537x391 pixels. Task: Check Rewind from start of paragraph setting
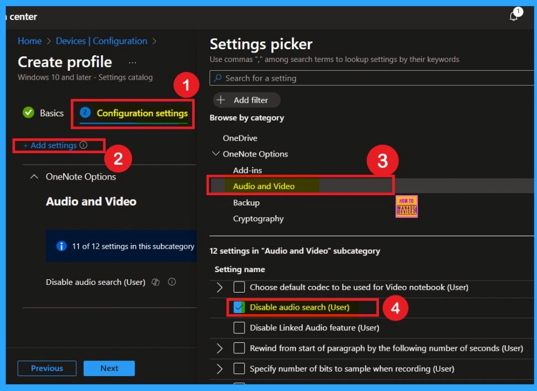tap(239, 348)
